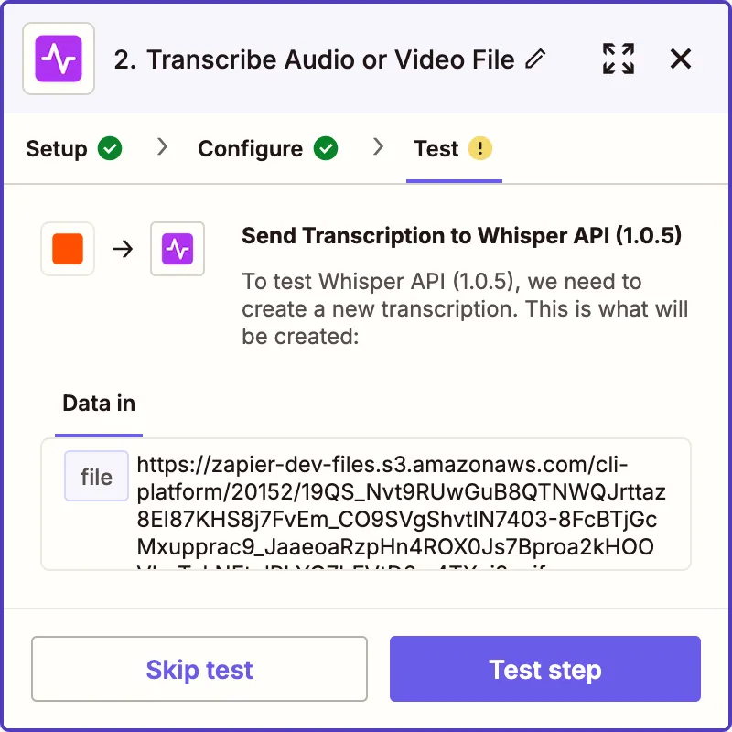Click the chevron between Configure and Test
The width and height of the screenshot is (732, 732).
pyautogui.click(x=379, y=148)
